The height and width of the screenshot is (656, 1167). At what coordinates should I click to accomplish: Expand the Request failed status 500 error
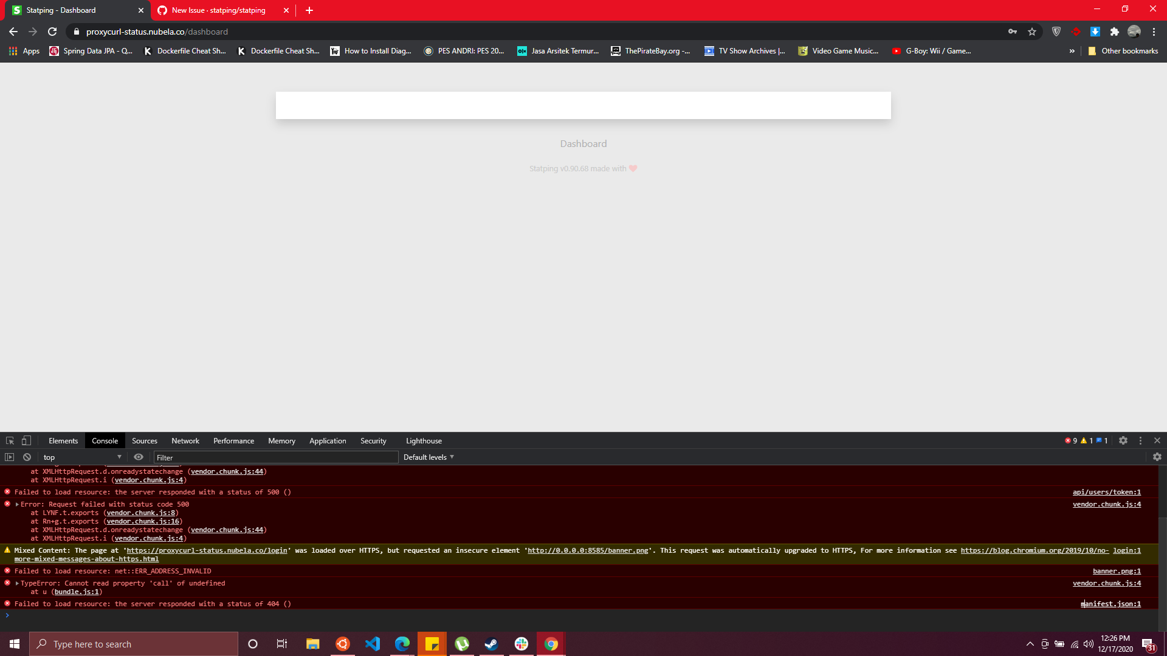(x=17, y=505)
